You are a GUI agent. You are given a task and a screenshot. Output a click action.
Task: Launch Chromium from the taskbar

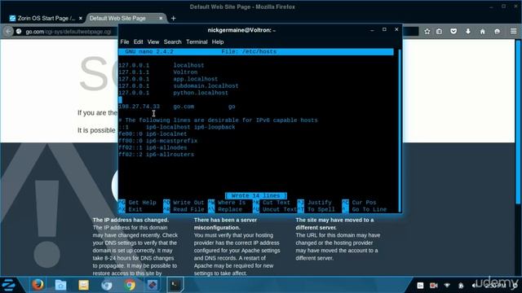click(107, 285)
